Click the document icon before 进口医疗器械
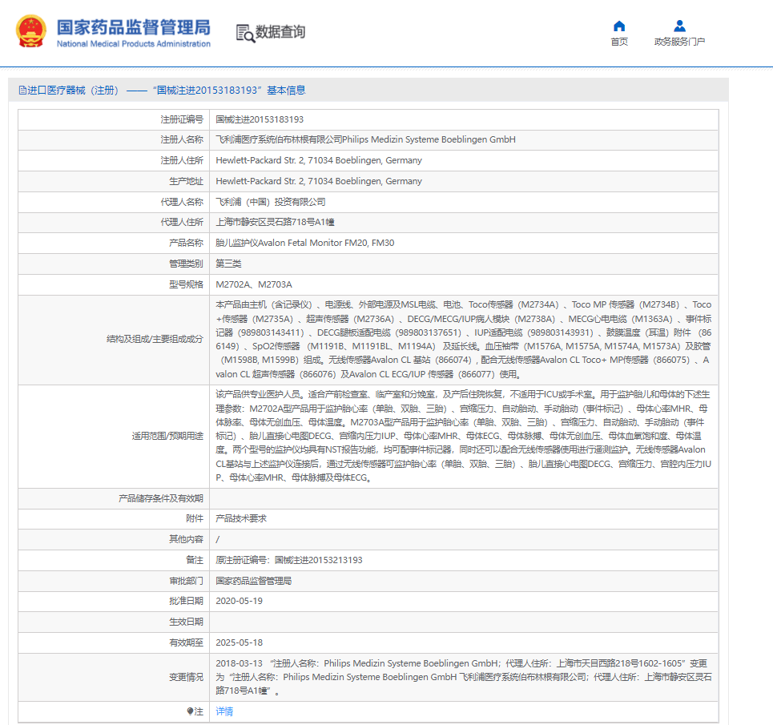Screen dimensions: 773x725 [22, 91]
